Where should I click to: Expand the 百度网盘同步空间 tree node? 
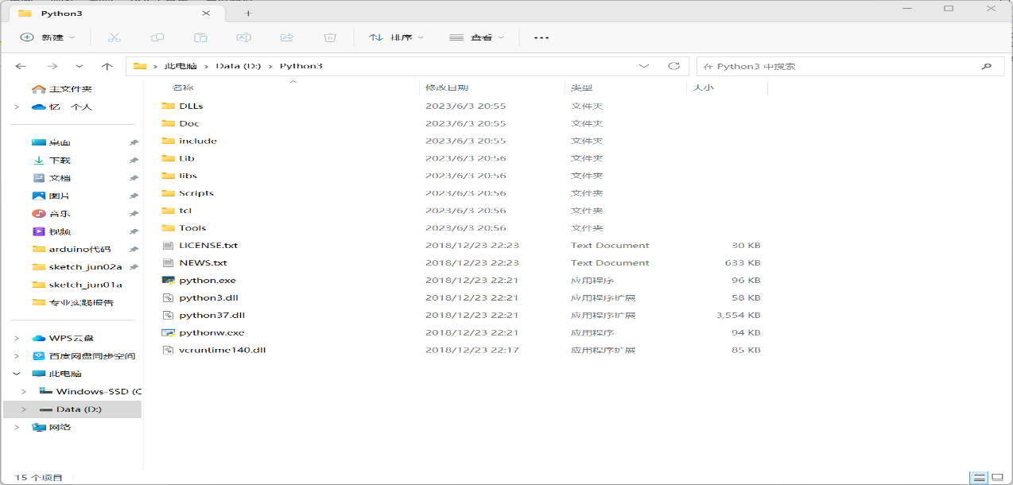pyautogui.click(x=17, y=355)
